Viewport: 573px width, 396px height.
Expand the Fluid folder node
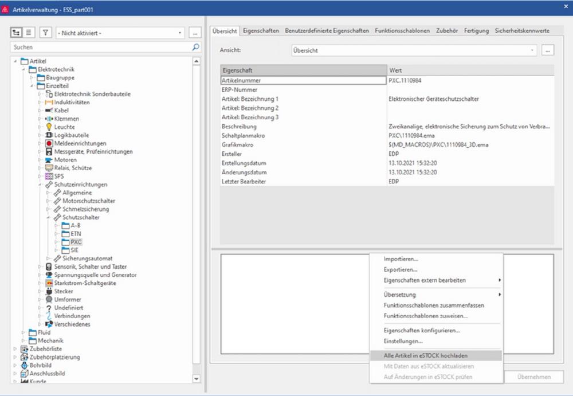pyautogui.click(x=23, y=332)
